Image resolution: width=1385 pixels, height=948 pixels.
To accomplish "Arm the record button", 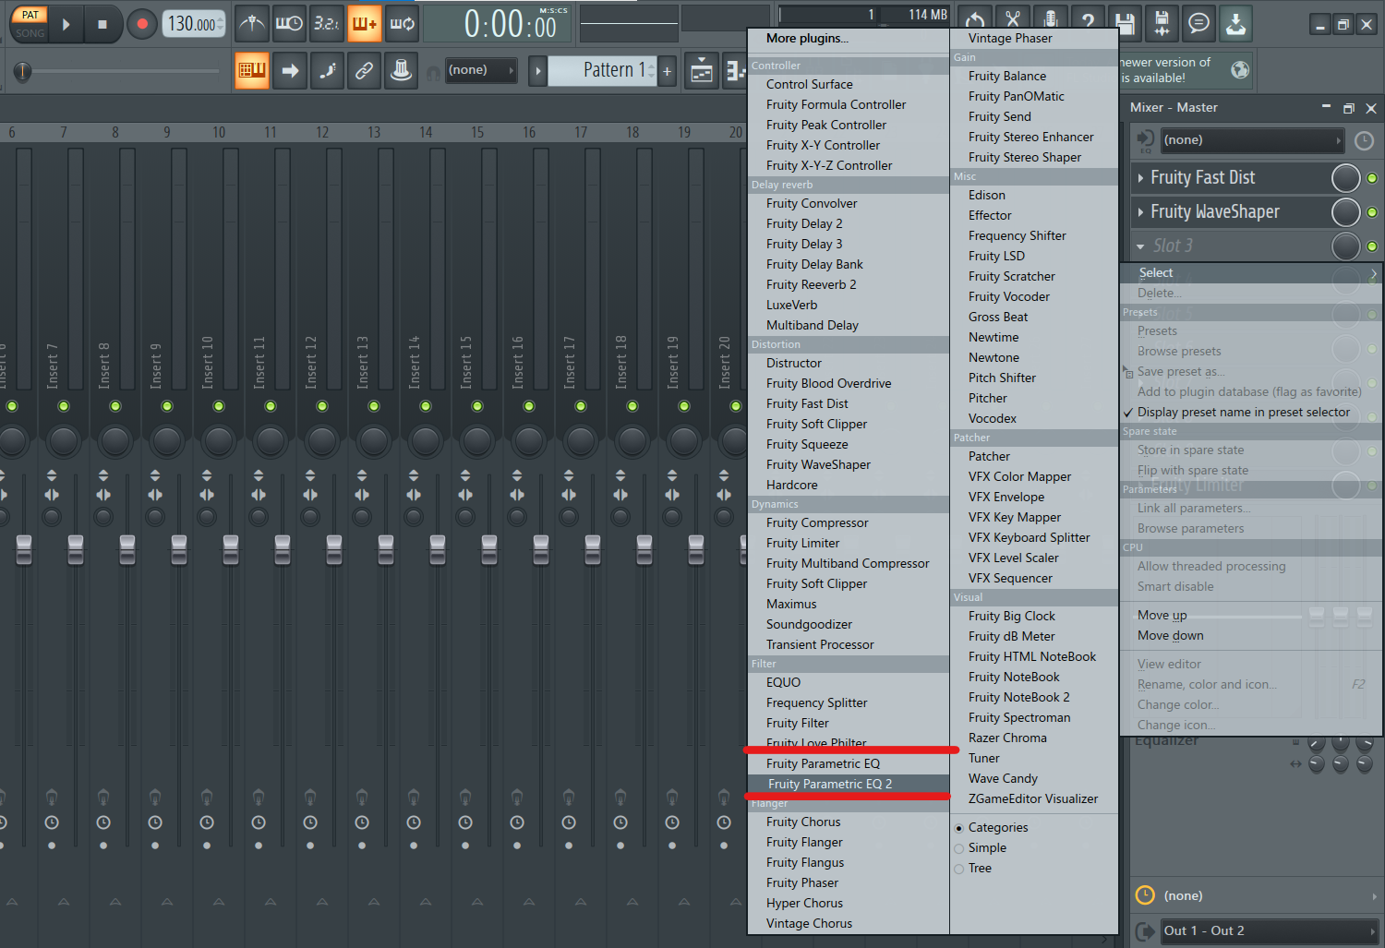I will (141, 24).
